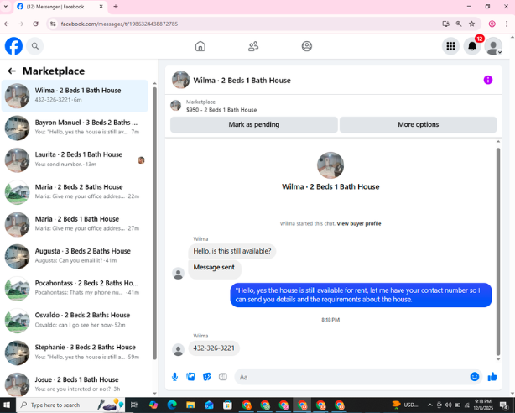Click the address bar URL
Viewport: 515px width, 413px height.
point(119,24)
